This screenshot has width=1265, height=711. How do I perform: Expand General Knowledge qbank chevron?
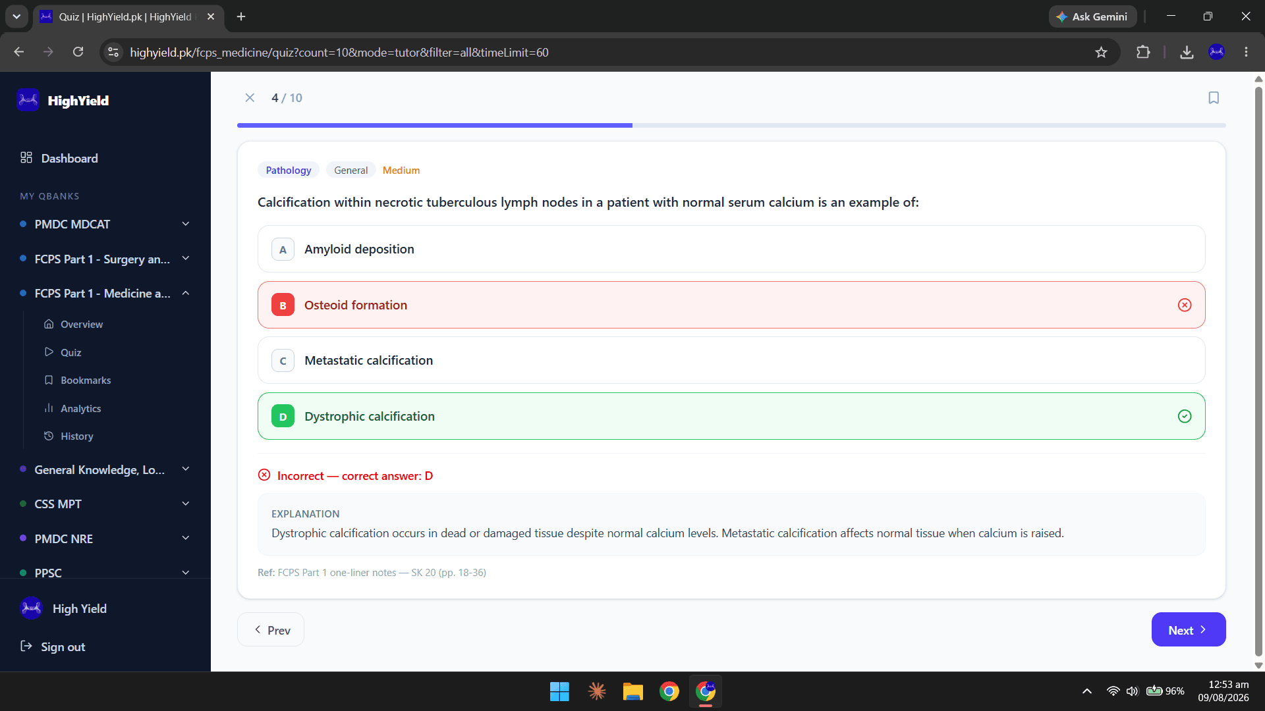tap(186, 469)
